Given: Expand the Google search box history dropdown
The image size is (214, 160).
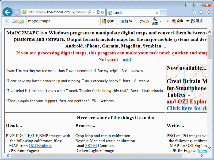Looking at the screenshot, I should [x=98, y=21].
